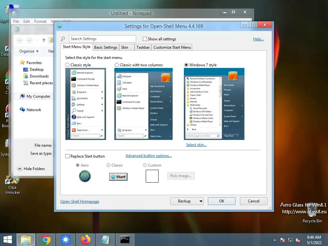Switch to the Skin tab
The width and height of the screenshot is (328, 246).
[x=127, y=47]
